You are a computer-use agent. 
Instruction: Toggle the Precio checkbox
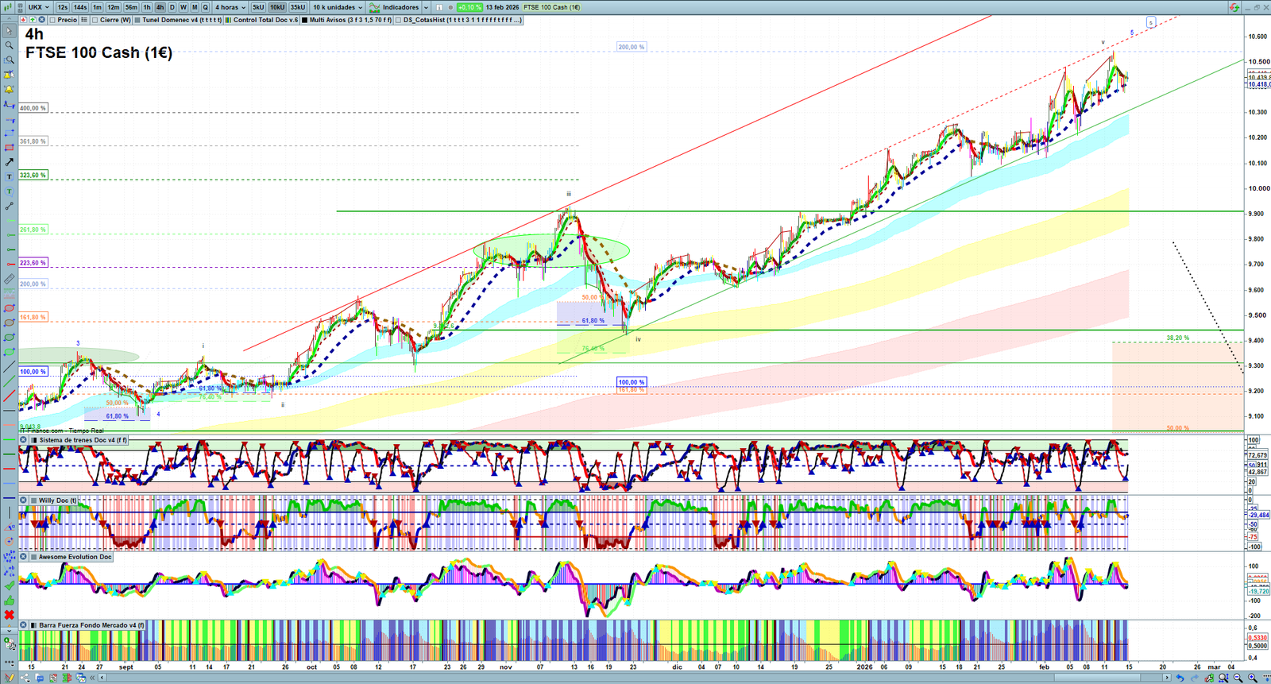[53, 20]
